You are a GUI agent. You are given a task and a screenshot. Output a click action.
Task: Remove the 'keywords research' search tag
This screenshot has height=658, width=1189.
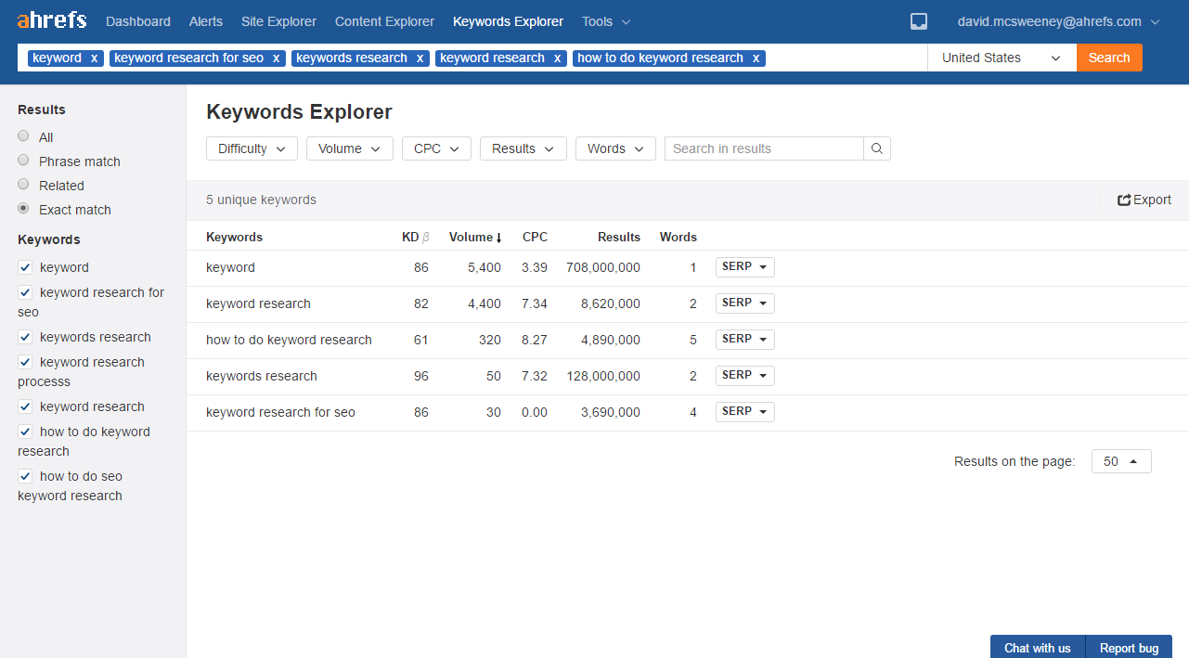click(x=419, y=58)
